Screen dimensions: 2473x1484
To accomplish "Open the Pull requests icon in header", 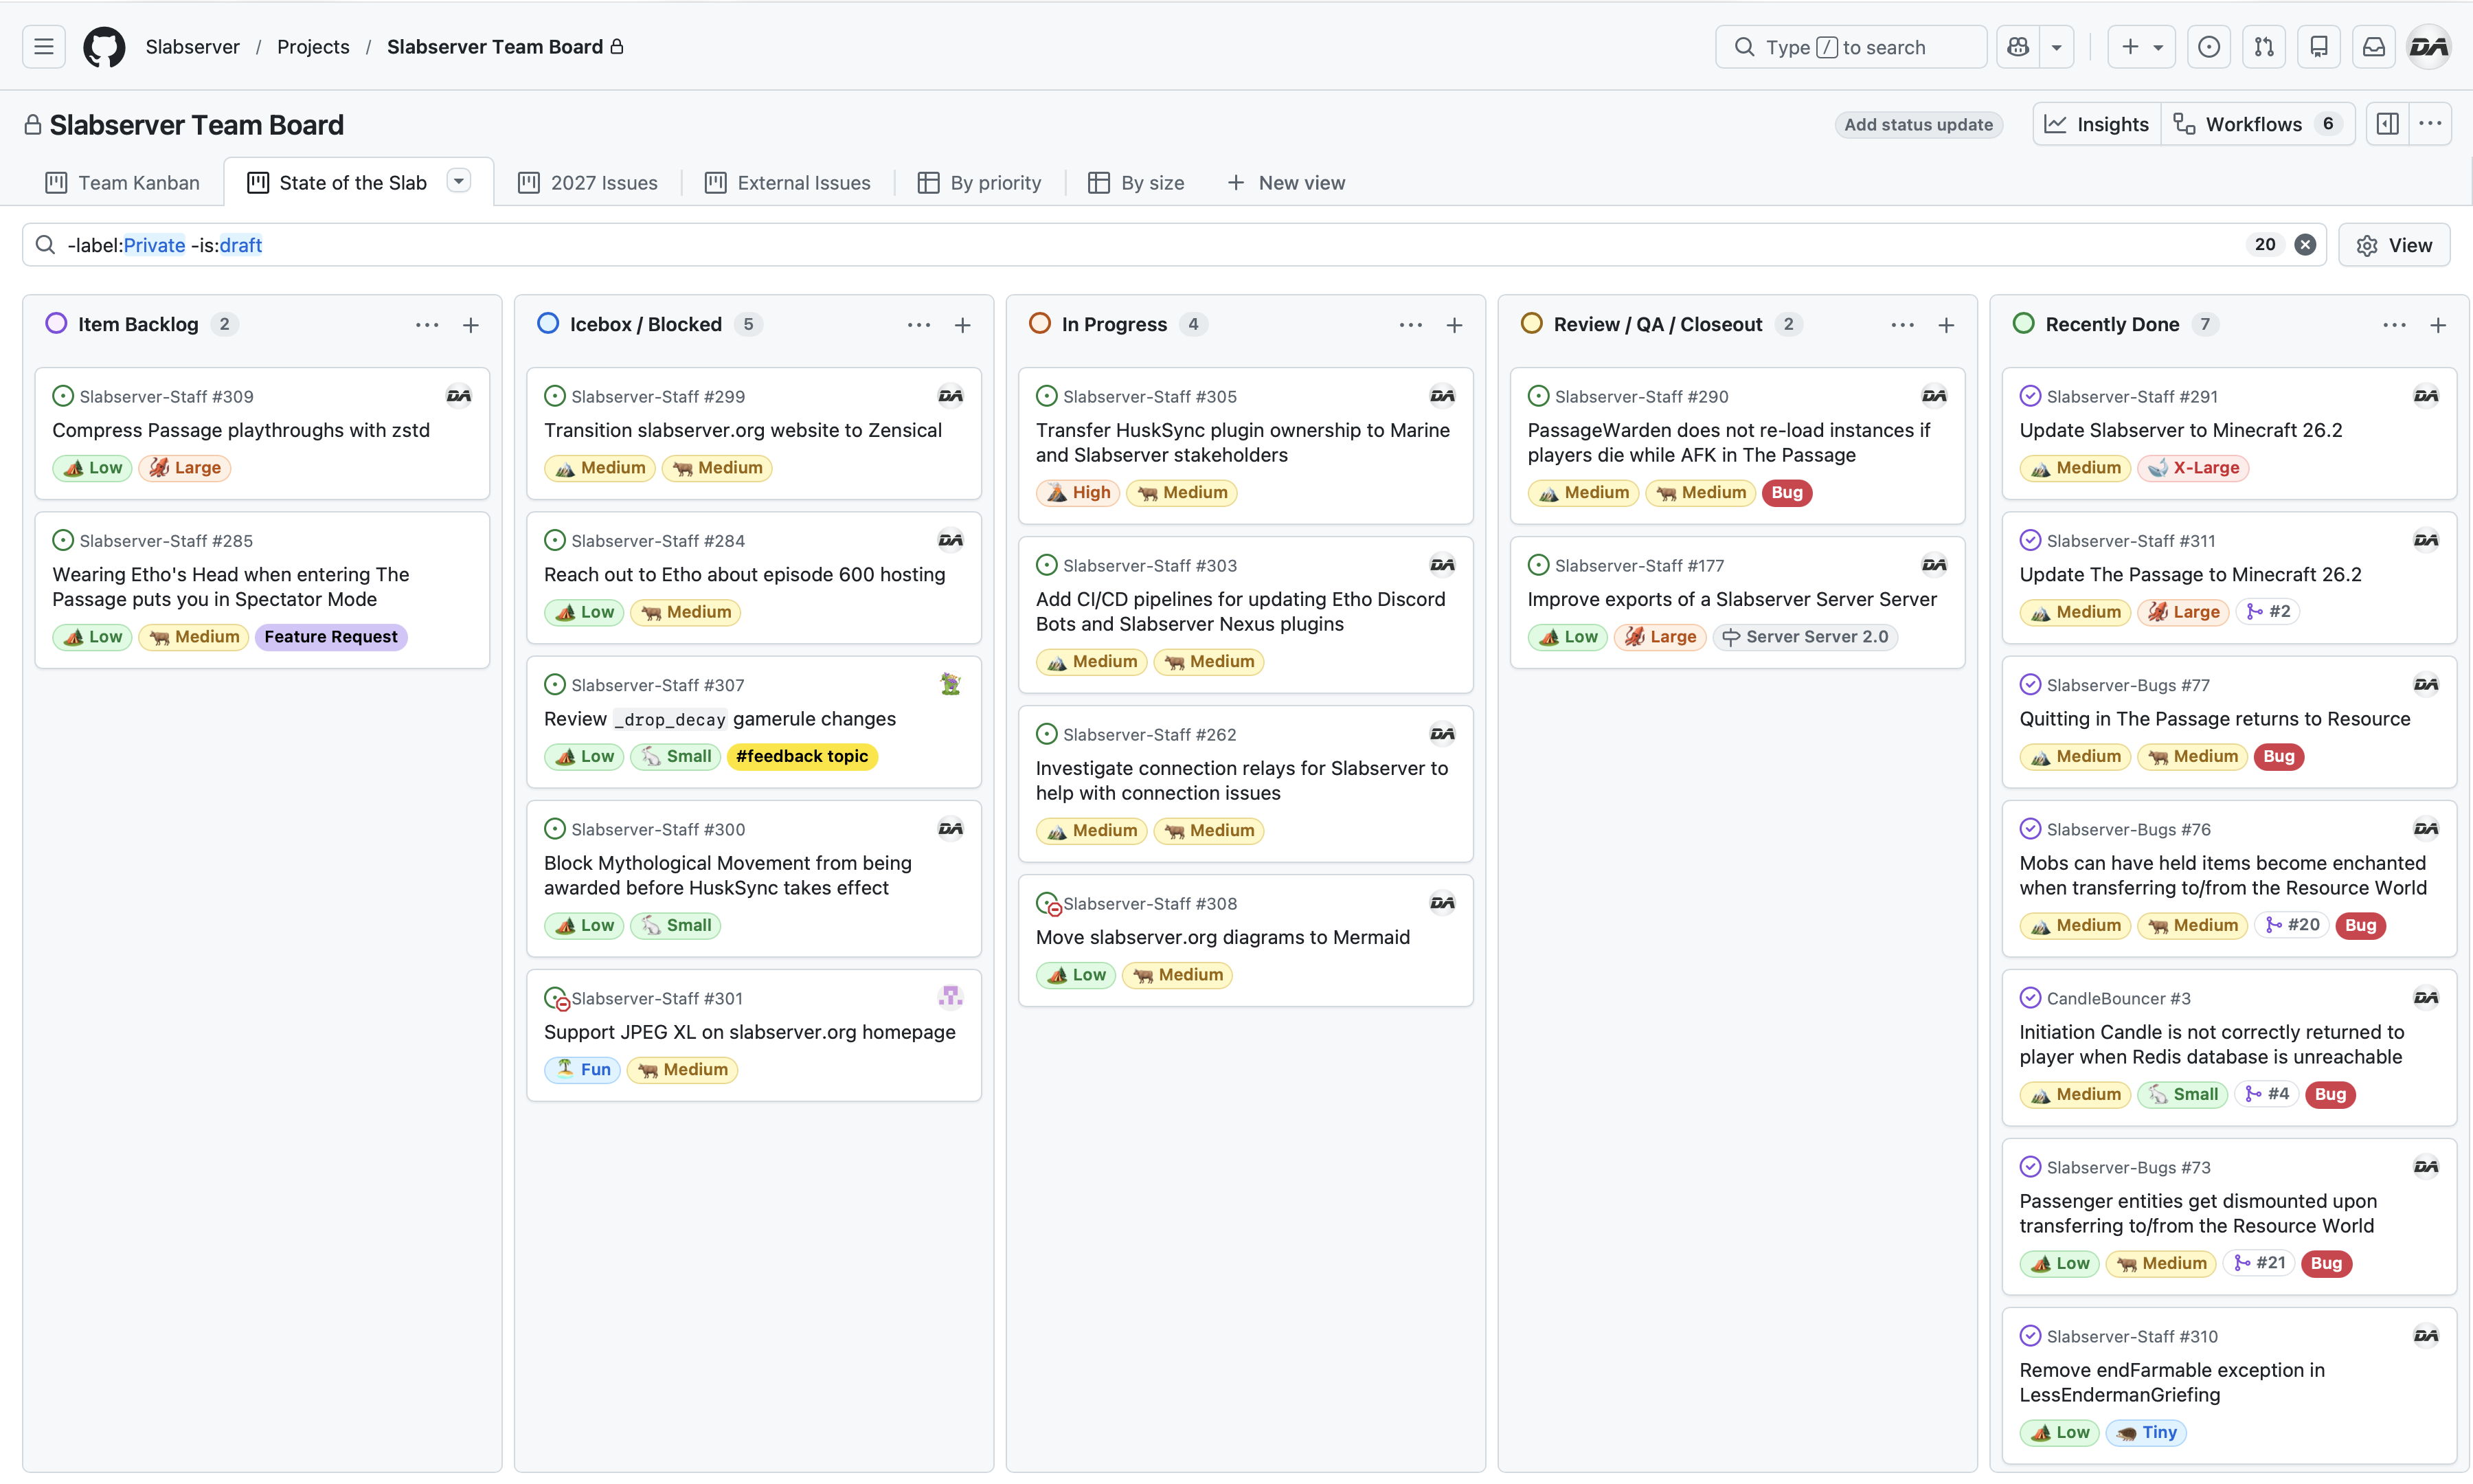I will tap(2264, 47).
